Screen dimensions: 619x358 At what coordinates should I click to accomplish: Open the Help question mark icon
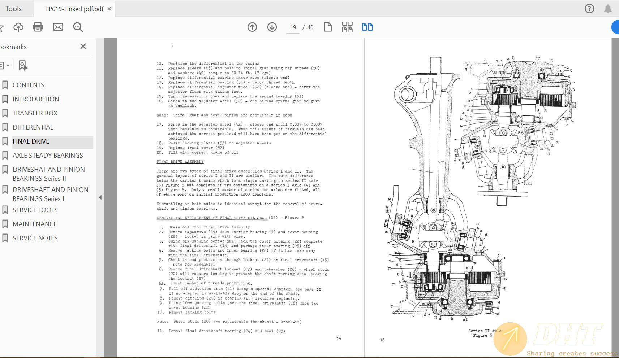pyautogui.click(x=589, y=9)
